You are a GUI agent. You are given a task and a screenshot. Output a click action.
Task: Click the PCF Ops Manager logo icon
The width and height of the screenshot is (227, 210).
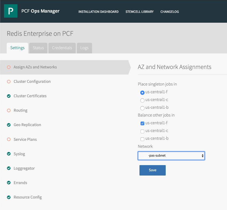pyautogui.click(x=11, y=11)
